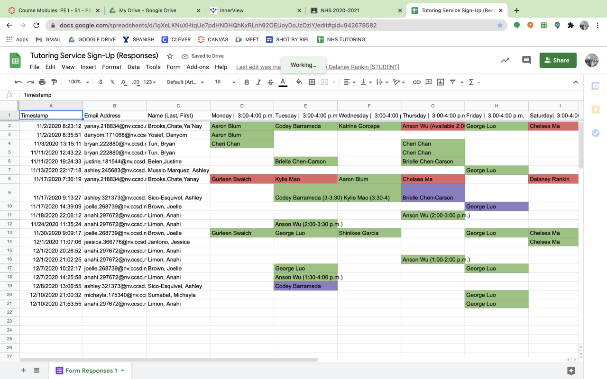Open the comment history icon
The width and height of the screenshot is (607, 379).
point(526,60)
